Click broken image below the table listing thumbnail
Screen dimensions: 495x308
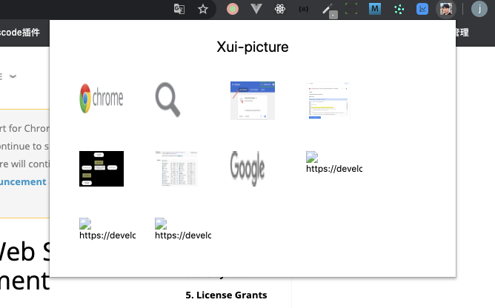183,229
